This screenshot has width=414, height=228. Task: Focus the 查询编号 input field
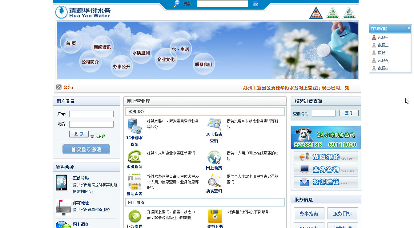point(324,113)
